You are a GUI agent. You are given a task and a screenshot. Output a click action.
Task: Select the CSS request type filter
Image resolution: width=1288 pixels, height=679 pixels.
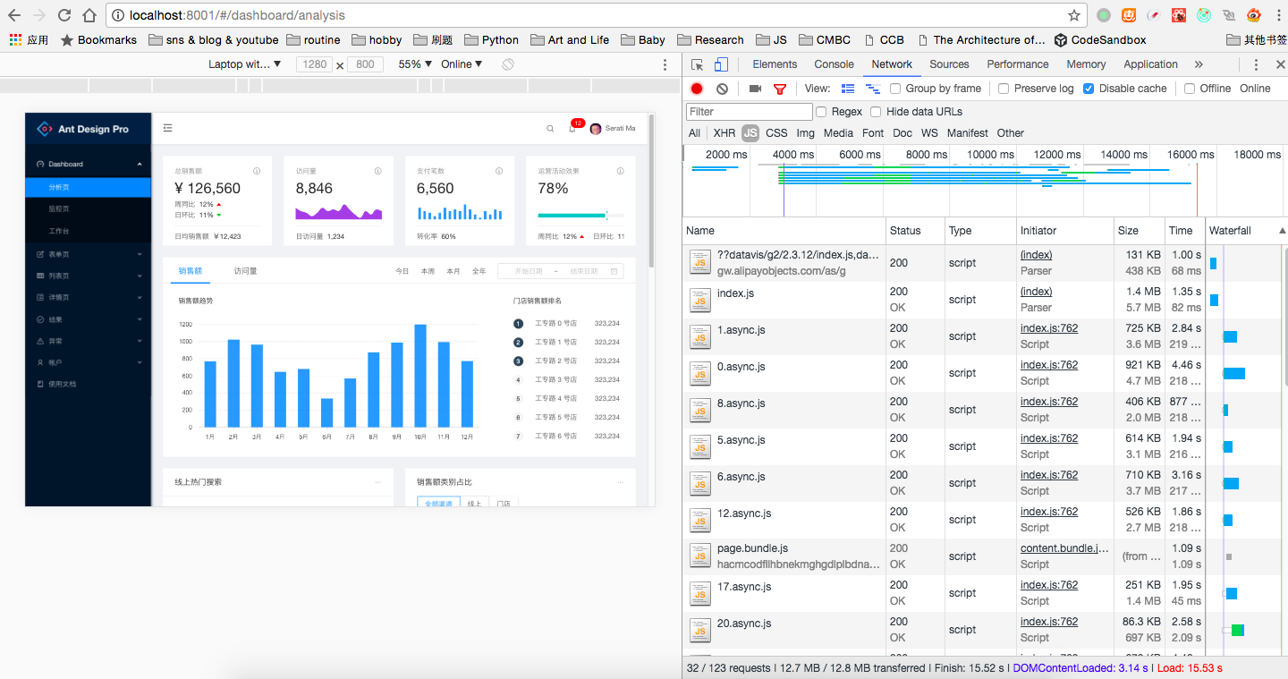tap(776, 133)
